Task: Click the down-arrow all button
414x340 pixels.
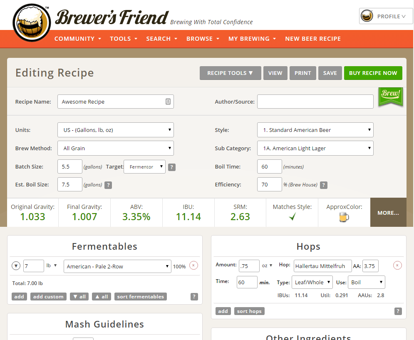Action: point(79,297)
